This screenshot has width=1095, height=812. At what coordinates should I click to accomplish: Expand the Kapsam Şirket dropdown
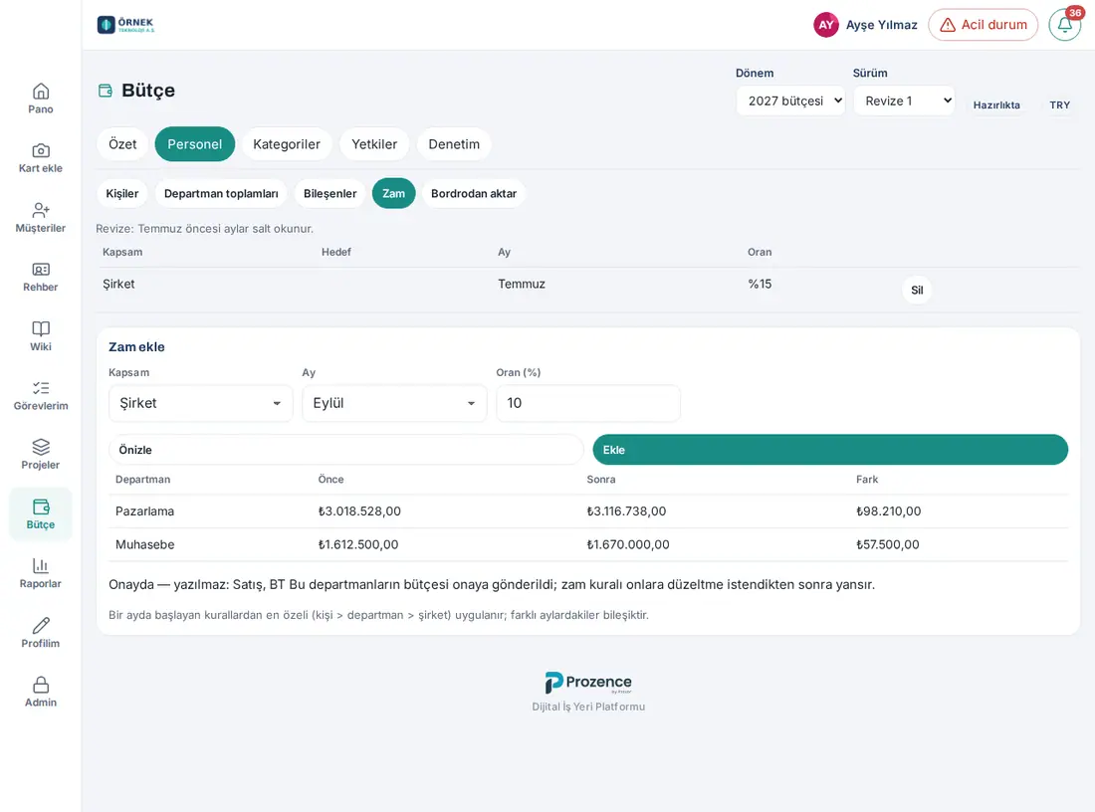click(200, 404)
